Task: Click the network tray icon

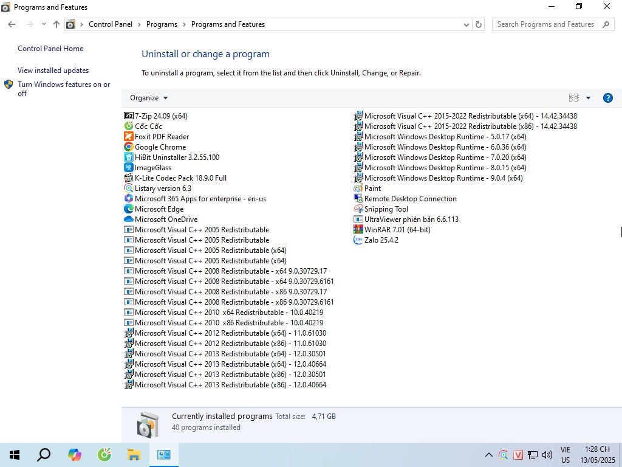Action: tap(533, 455)
